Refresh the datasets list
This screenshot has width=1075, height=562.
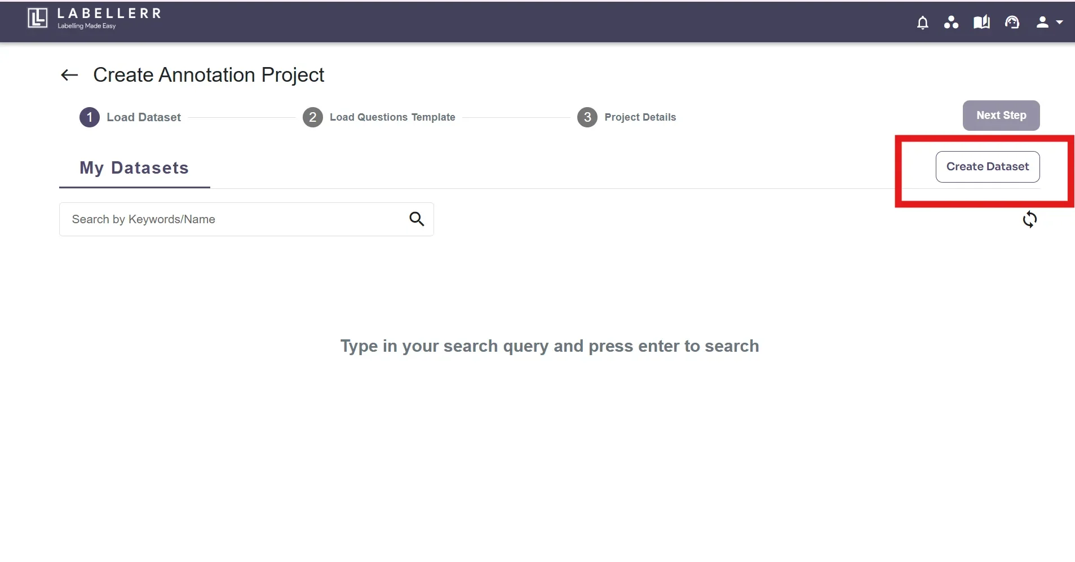point(1029,219)
